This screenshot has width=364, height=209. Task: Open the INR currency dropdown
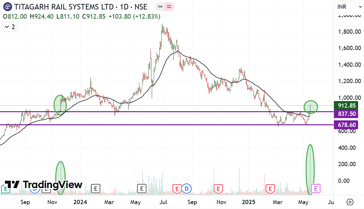[350, 7]
